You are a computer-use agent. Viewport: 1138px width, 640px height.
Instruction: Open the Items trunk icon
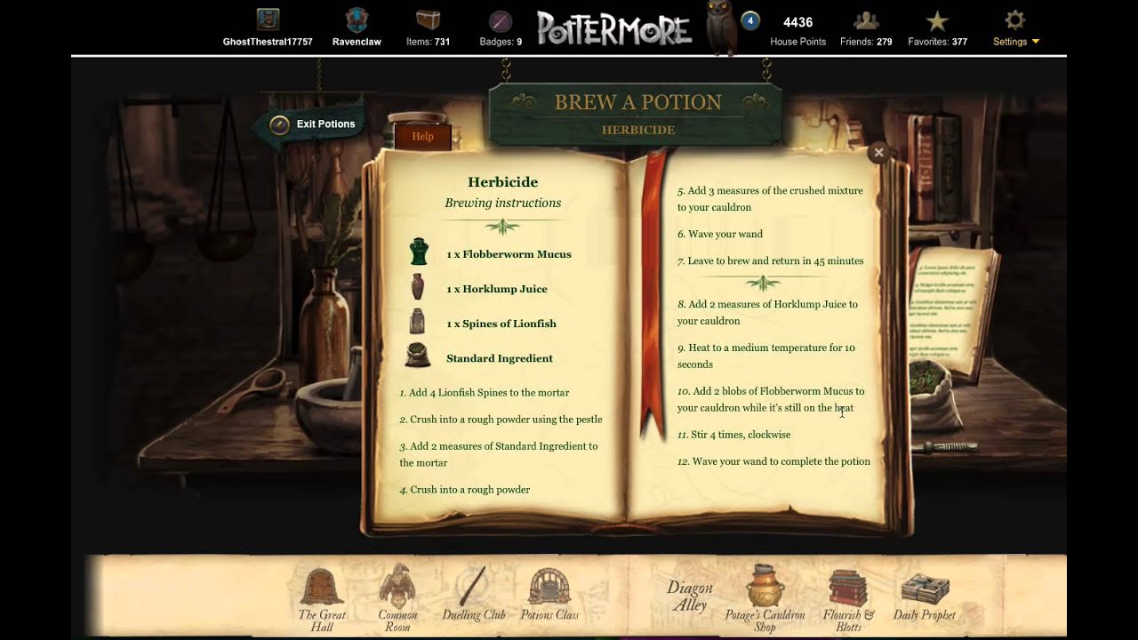(x=428, y=20)
